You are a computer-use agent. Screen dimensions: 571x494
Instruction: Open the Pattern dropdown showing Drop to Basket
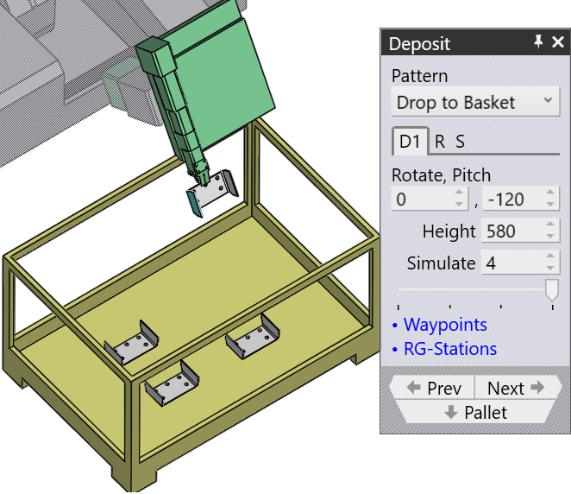476,103
